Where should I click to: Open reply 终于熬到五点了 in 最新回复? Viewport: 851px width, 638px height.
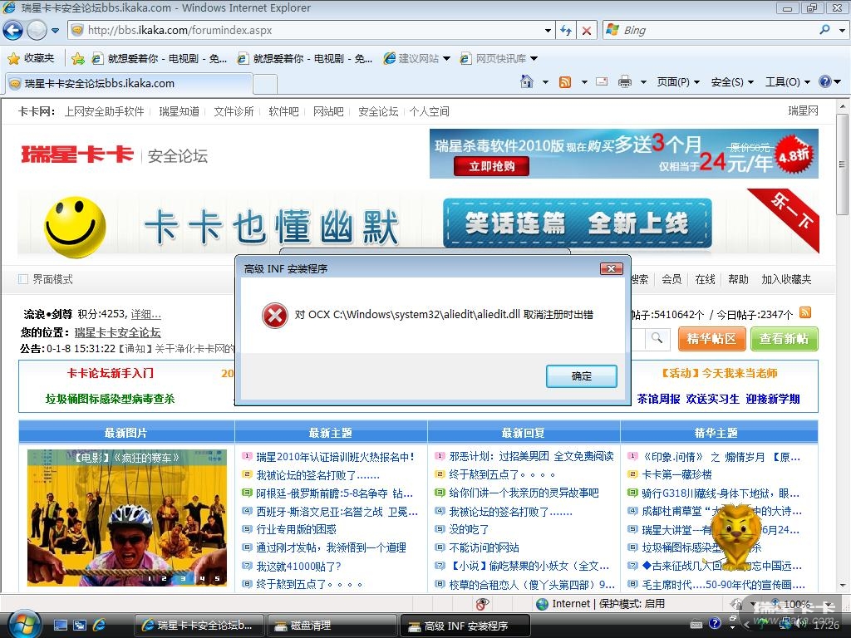[502, 474]
